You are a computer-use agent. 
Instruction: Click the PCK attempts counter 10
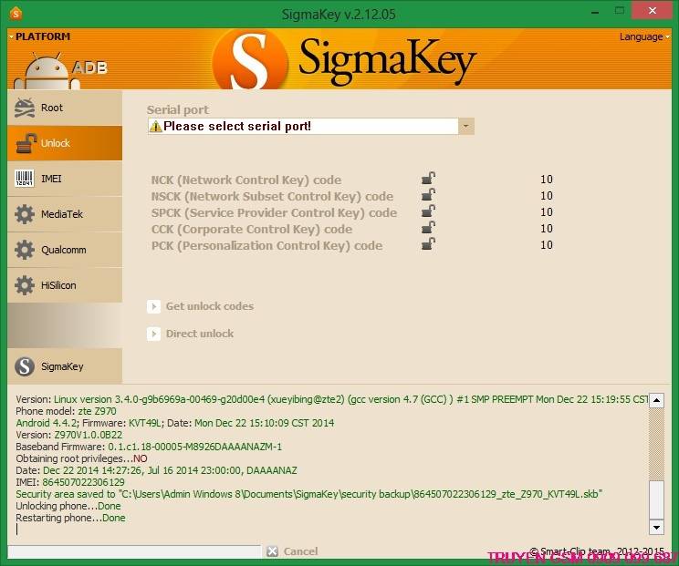[547, 245]
